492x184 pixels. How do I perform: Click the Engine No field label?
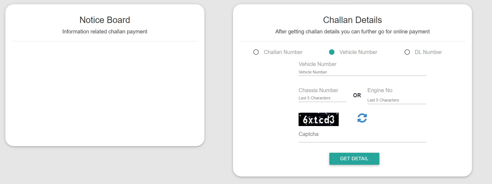point(380,90)
